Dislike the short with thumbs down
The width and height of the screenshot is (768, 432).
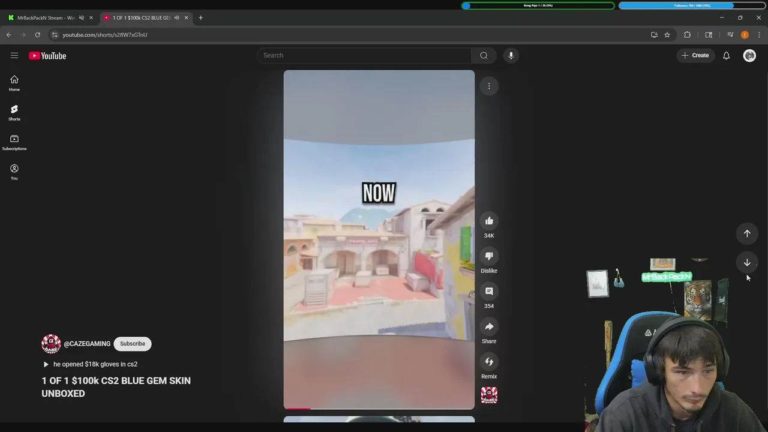(x=489, y=256)
